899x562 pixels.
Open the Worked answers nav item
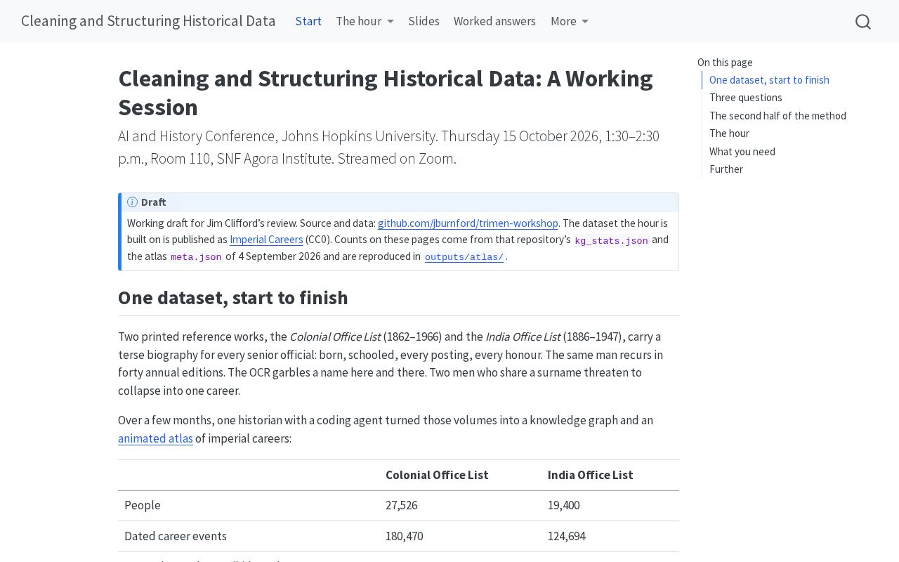pos(494,21)
